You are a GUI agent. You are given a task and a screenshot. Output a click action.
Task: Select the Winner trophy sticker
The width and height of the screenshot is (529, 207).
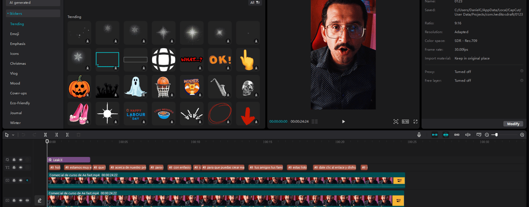(x=191, y=87)
